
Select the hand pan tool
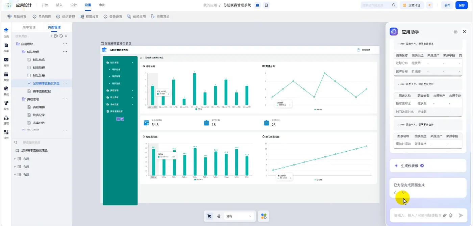tap(219, 216)
